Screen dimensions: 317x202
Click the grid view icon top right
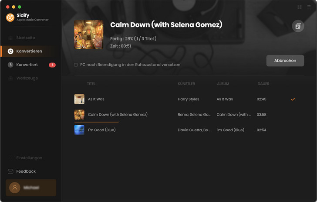pyautogui.click(x=300, y=7)
